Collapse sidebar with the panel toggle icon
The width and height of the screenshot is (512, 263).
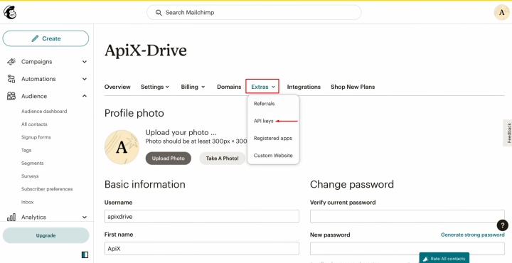click(85, 254)
